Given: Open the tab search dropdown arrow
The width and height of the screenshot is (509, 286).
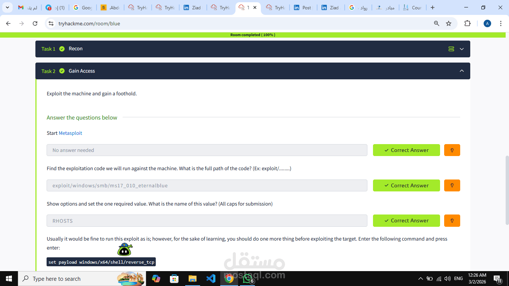Looking at the screenshot, I should pos(7,7).
